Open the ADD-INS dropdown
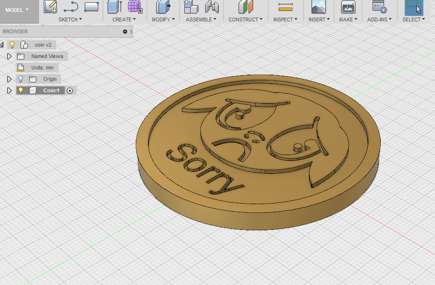The image size is (435, 285). pyautogui.click(x=379, y=20)
